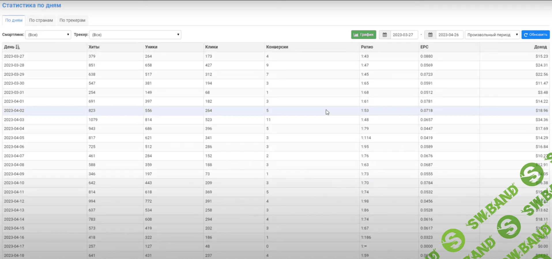Expand the Произвольный период selector
This screenshot has height=259, width=552.
click(x=492, y=35)
